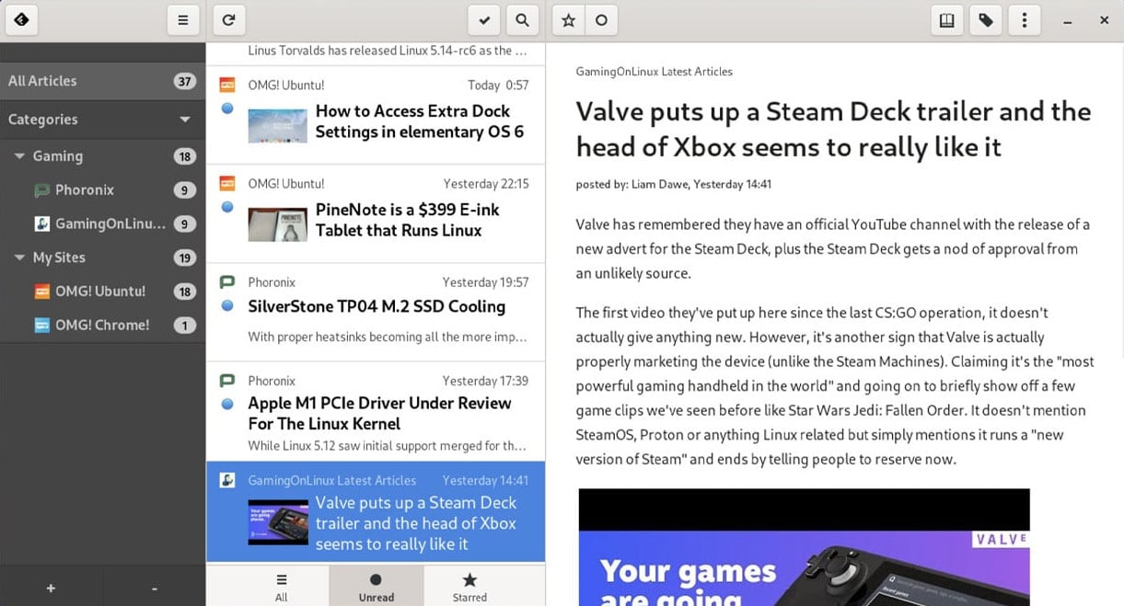Switch to the All tab
Viewport: 1124px width, 606px height.
coord(282,587)
